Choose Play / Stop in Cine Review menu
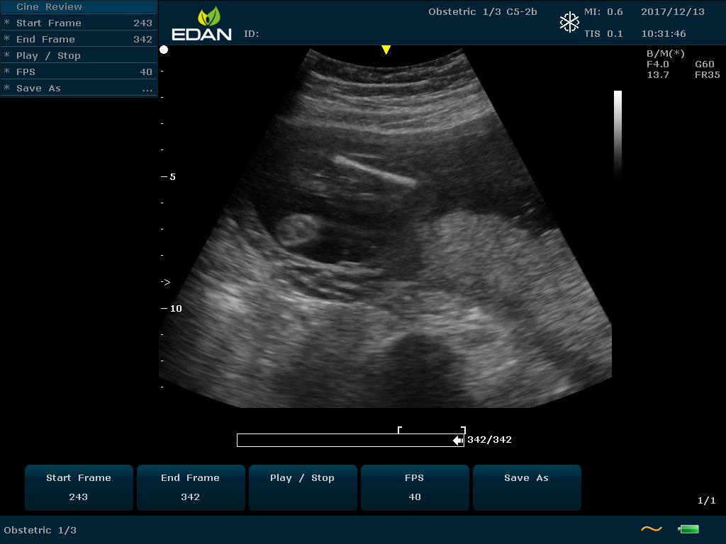726x544 pixels. point(78,55)
